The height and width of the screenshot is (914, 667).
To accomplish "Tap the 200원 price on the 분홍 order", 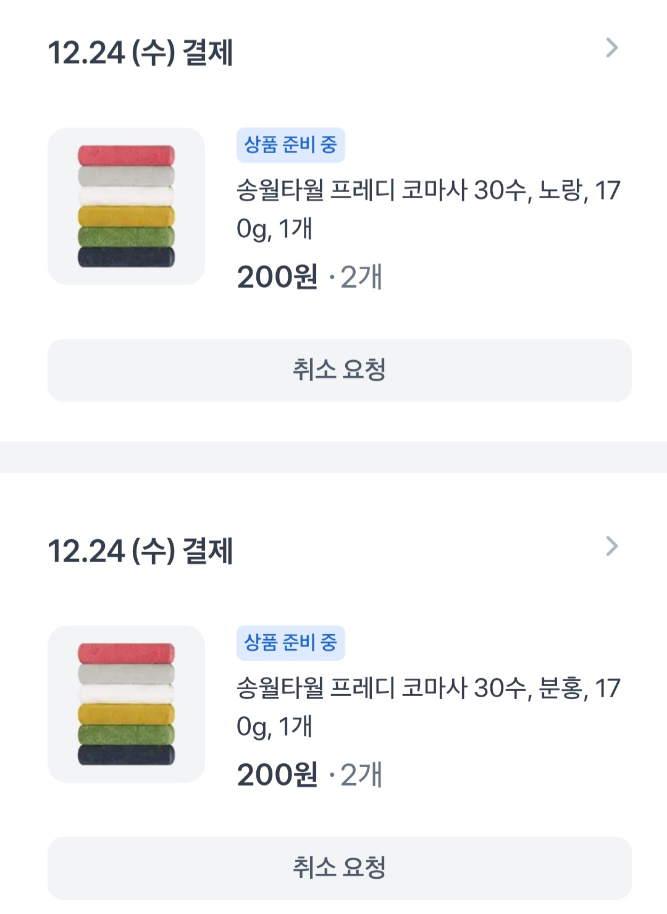I will (277, 775).
